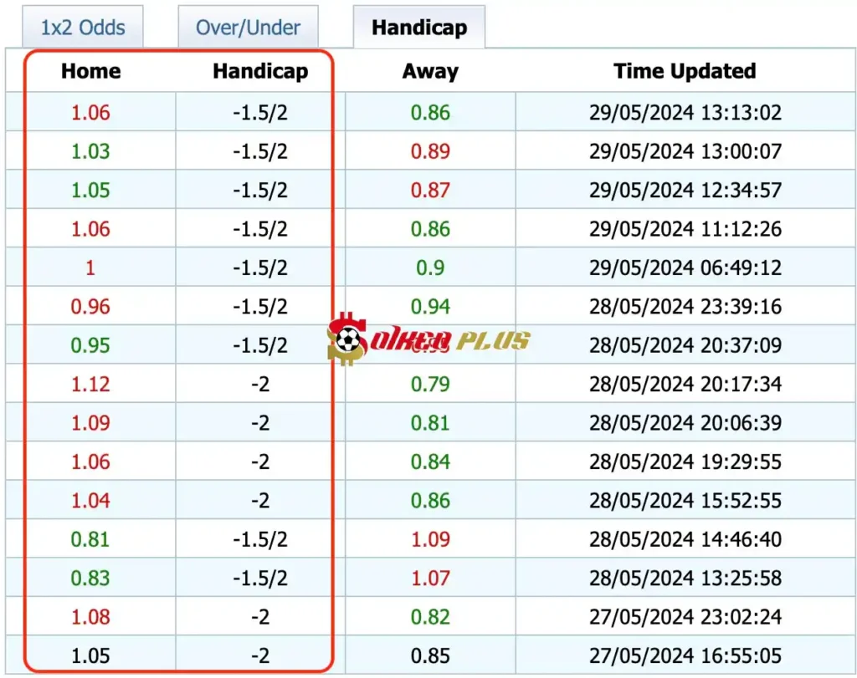Click Away odds value 1.07
The image size is (857, 678).
430,579
